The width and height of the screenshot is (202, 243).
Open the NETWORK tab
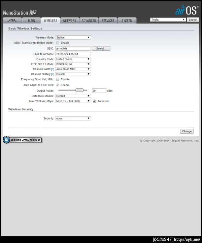coord(70,21)
